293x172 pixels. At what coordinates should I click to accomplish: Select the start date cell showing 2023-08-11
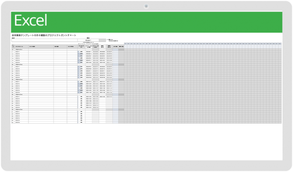[x=88, y=40]
